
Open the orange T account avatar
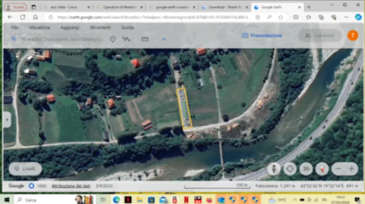[353, 35]
